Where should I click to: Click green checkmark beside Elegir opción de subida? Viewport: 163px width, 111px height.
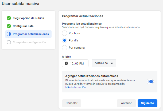(9, 18)
